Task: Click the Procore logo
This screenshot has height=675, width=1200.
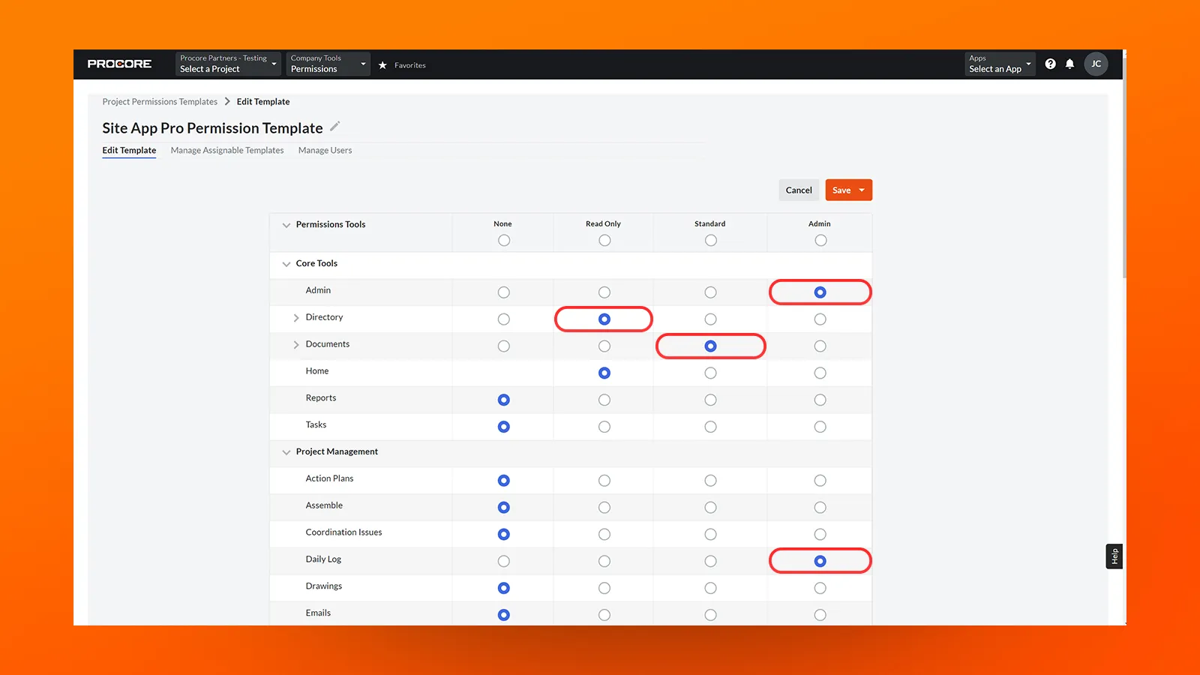Action: tap(120, 64)
